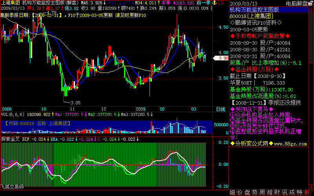The width and height of the screenshot is (314, 196).
Task: Click the 基金持股占流通股(%):0.62 line
Action: 263,96
